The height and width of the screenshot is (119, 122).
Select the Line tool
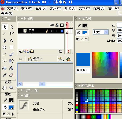coord(5,34)
